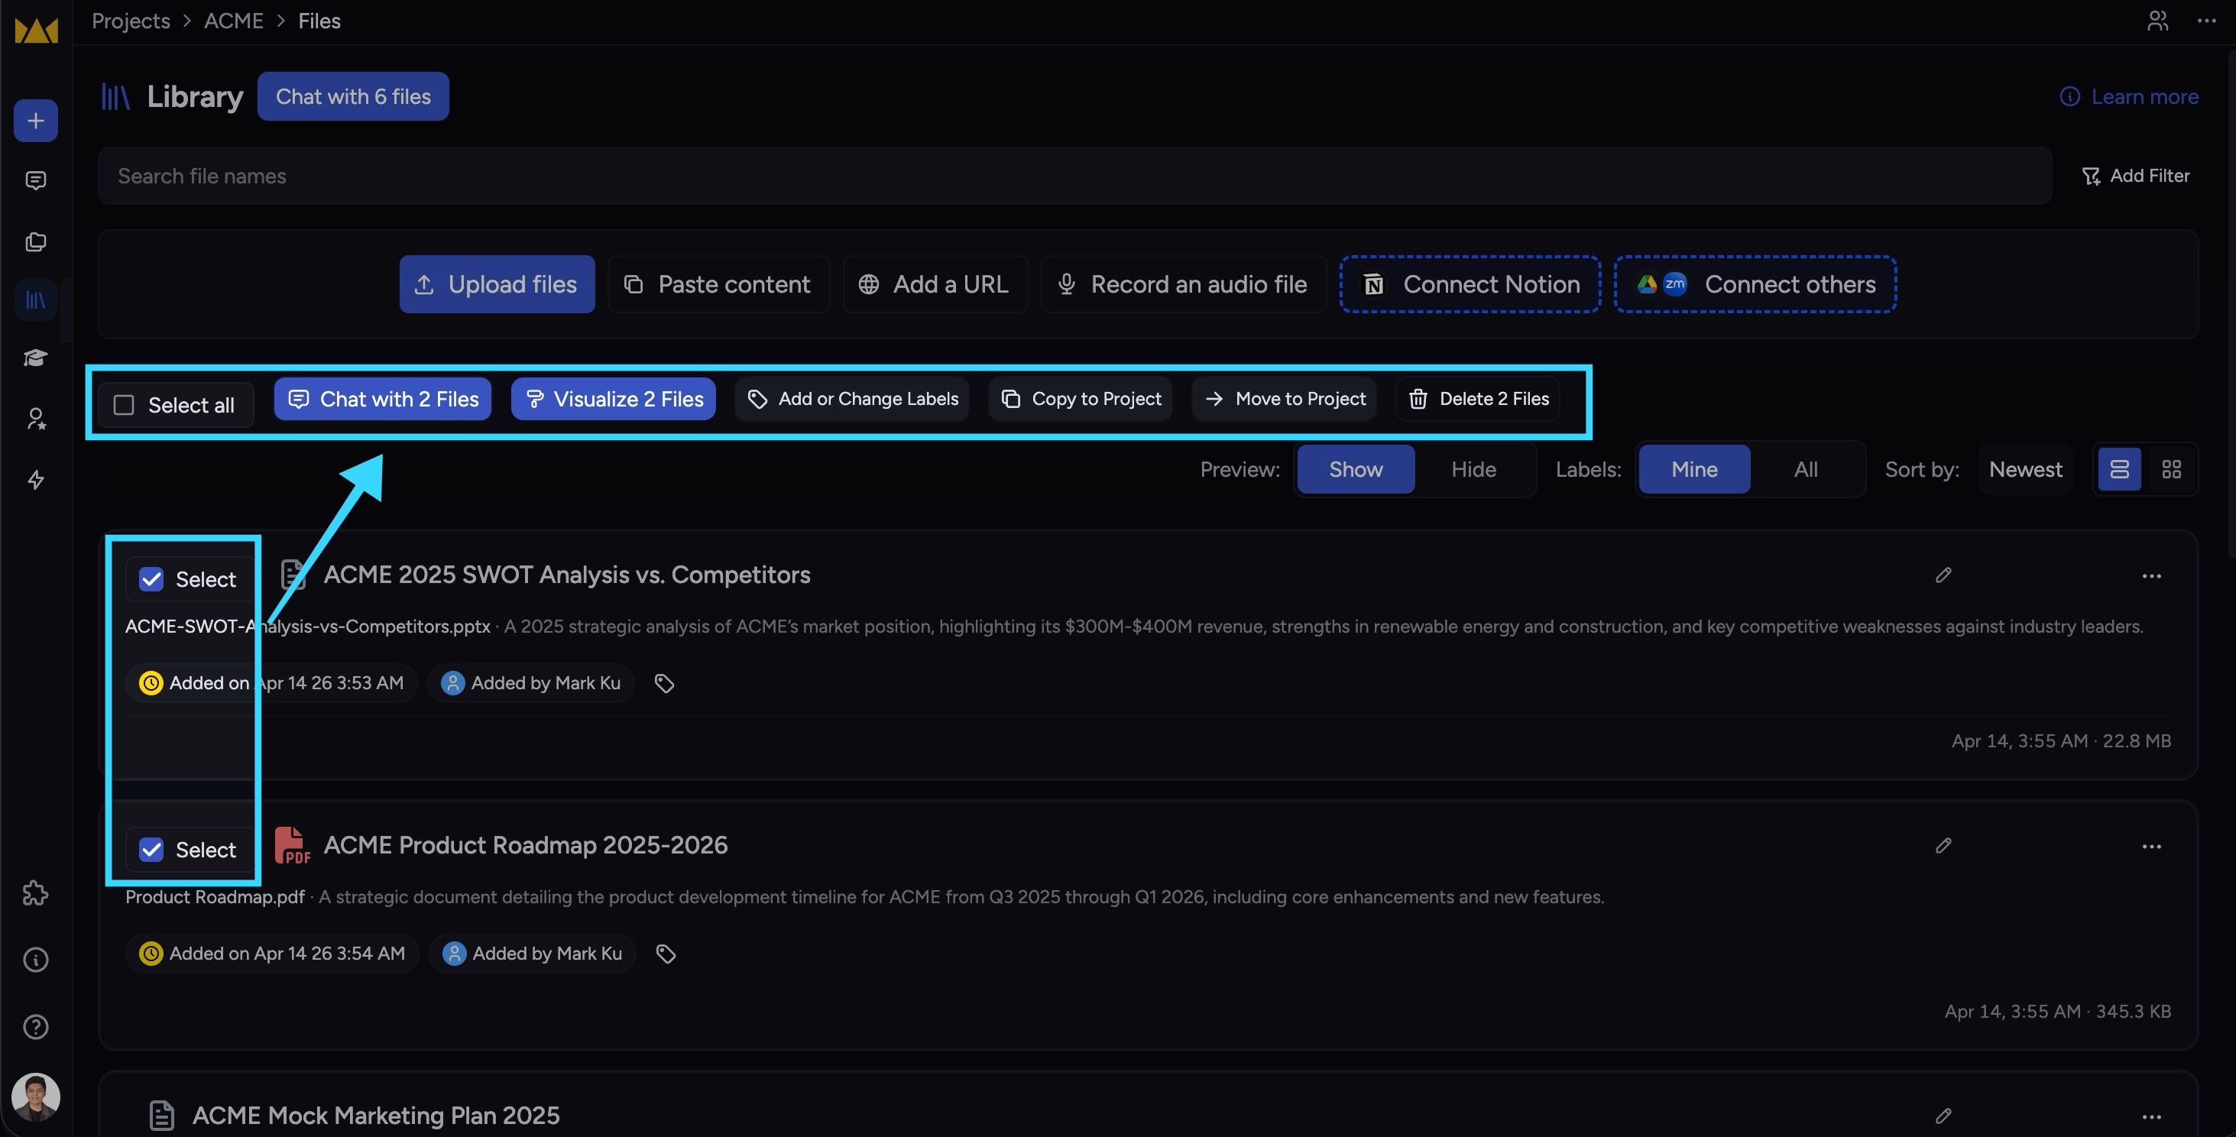Image resolution: width=2236 pixels, height=1137 pixels.
Task: Open the person with star sidebar icon
Action: pos(36,419)
